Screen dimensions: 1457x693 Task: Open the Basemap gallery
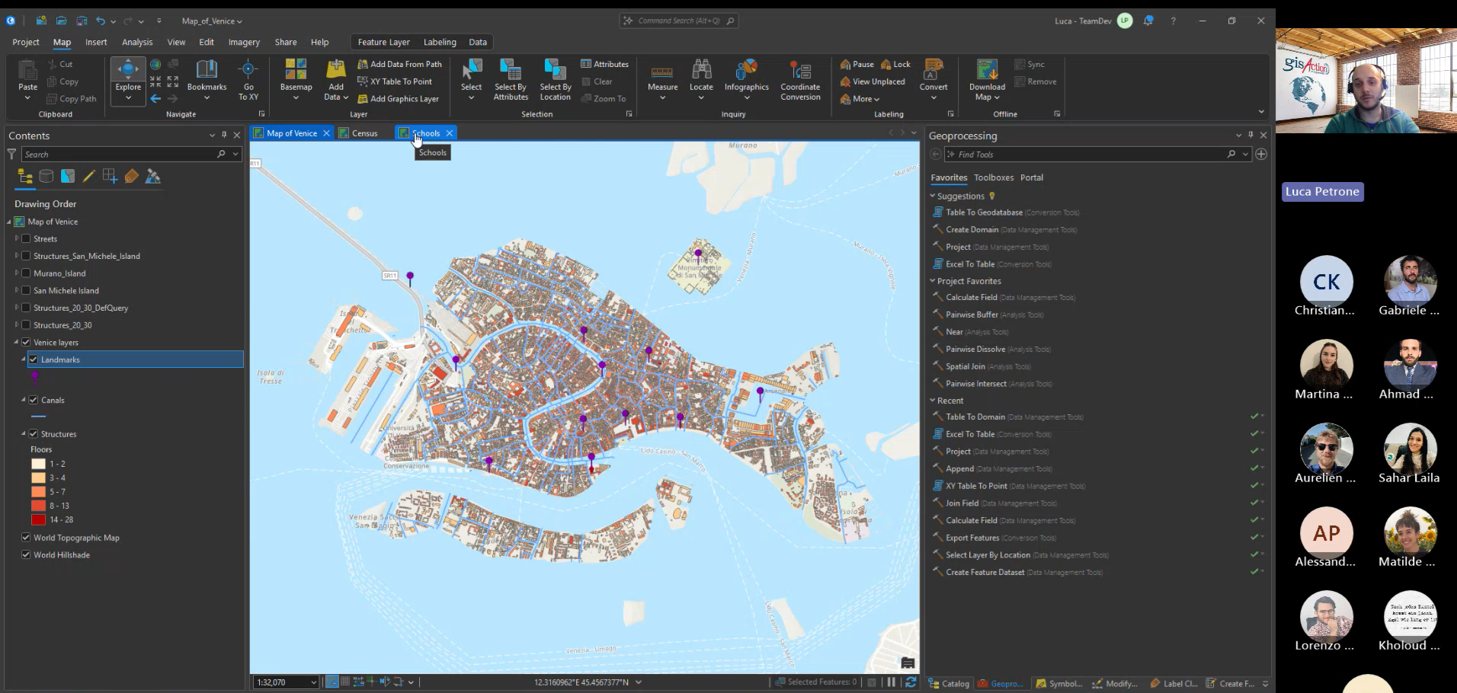296,79
